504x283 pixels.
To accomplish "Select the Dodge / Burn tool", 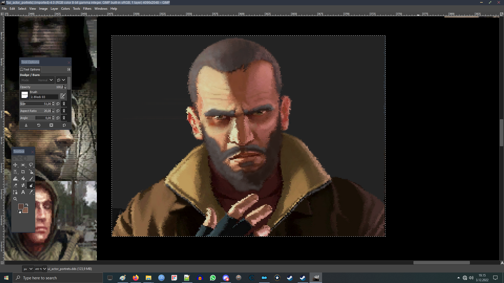I will pyautogui.click(x=31, y=185).
